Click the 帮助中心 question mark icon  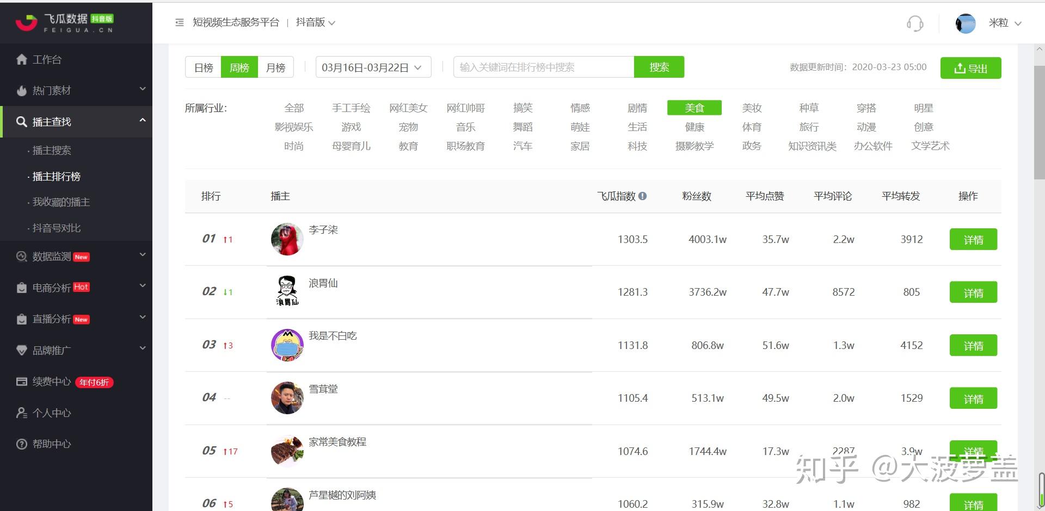(x=22, y=444)
